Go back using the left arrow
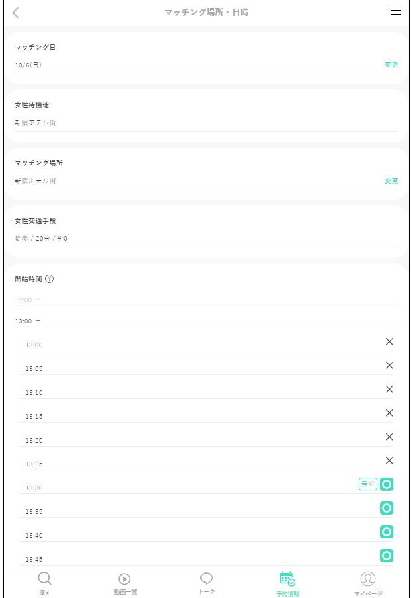Viewport: 413px width, 598px height. (x=16, y=13)
